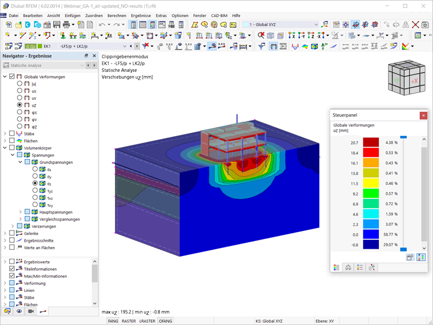The image size is (433, 325).
Task: Click the animation filmstrip icon
Action: (283, 46)
